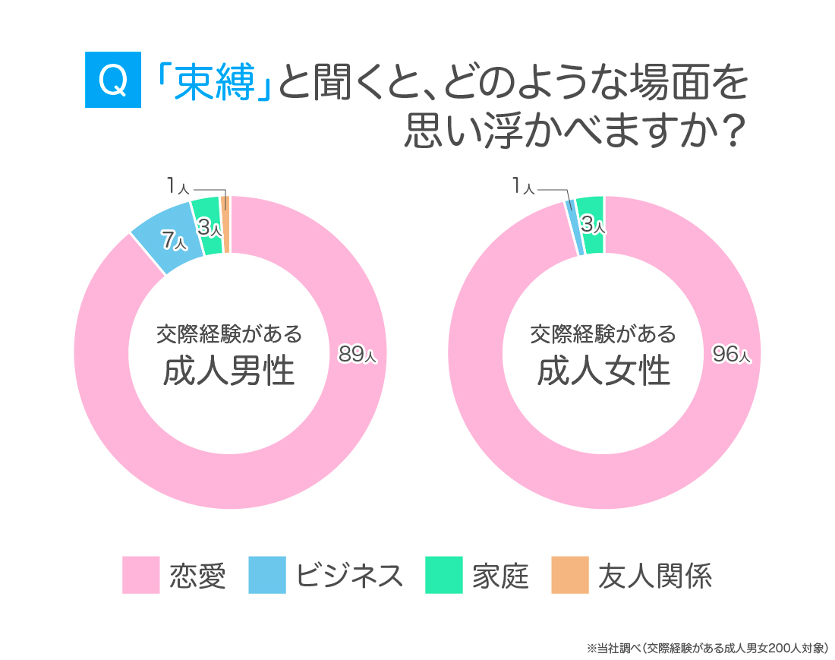835x660 pixels.
Task: Click the 家庭 legend label
Action: click(500, 576)
